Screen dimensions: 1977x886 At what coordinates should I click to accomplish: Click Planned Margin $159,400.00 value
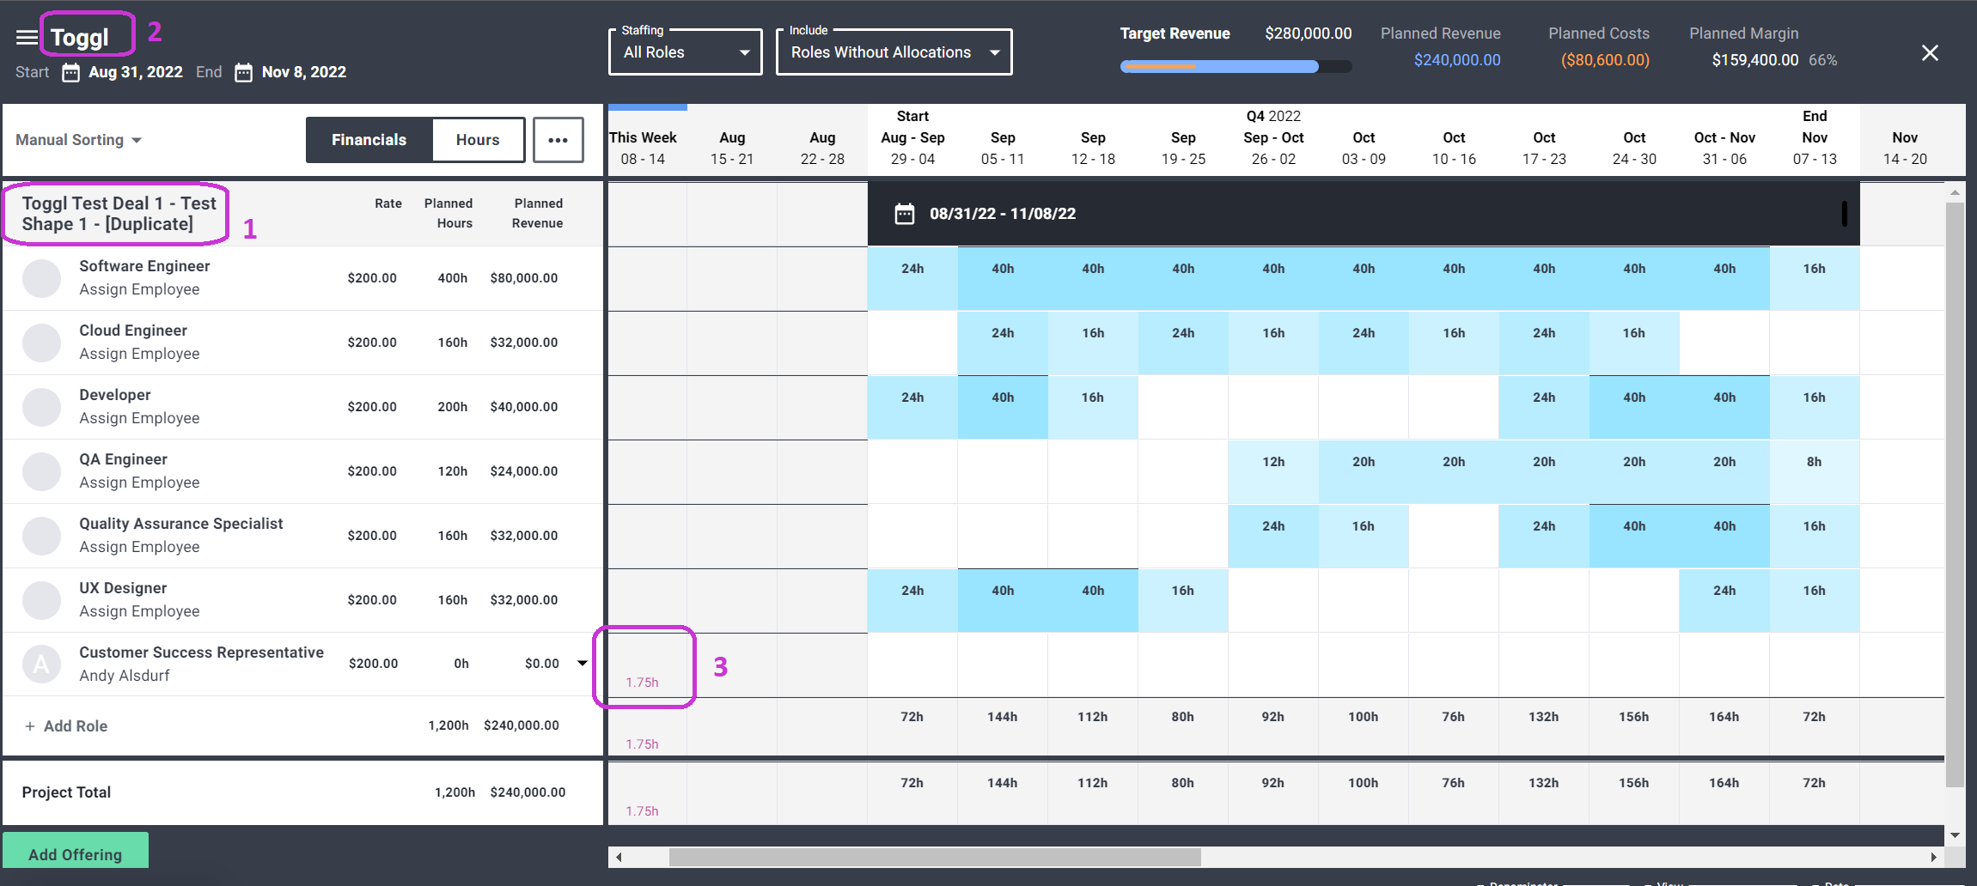[x=1755, y=60]
